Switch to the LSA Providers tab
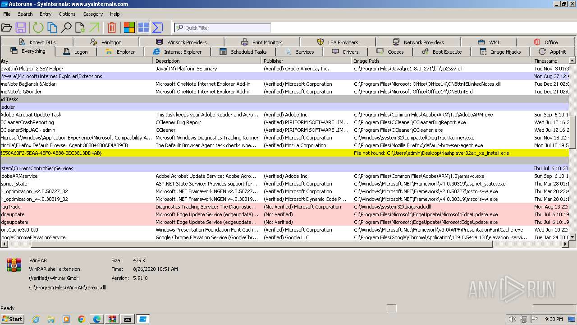The image size is (577, 325). coord(338,42)
